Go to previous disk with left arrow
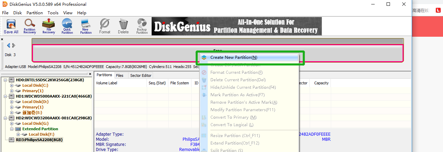This screenshot has width=443, height=152. (9, 45)
